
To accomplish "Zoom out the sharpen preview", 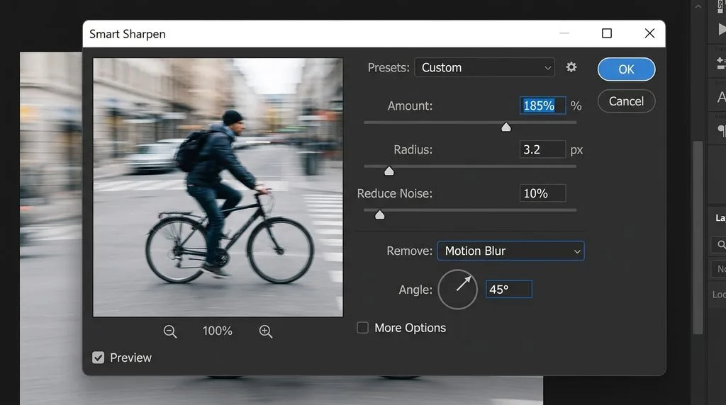I will point(170,331).
